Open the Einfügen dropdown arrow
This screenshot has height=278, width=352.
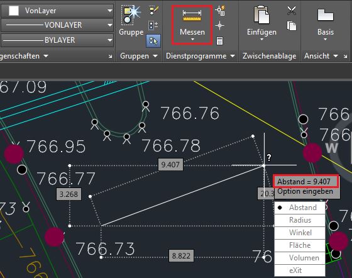(x=261, y=40)
